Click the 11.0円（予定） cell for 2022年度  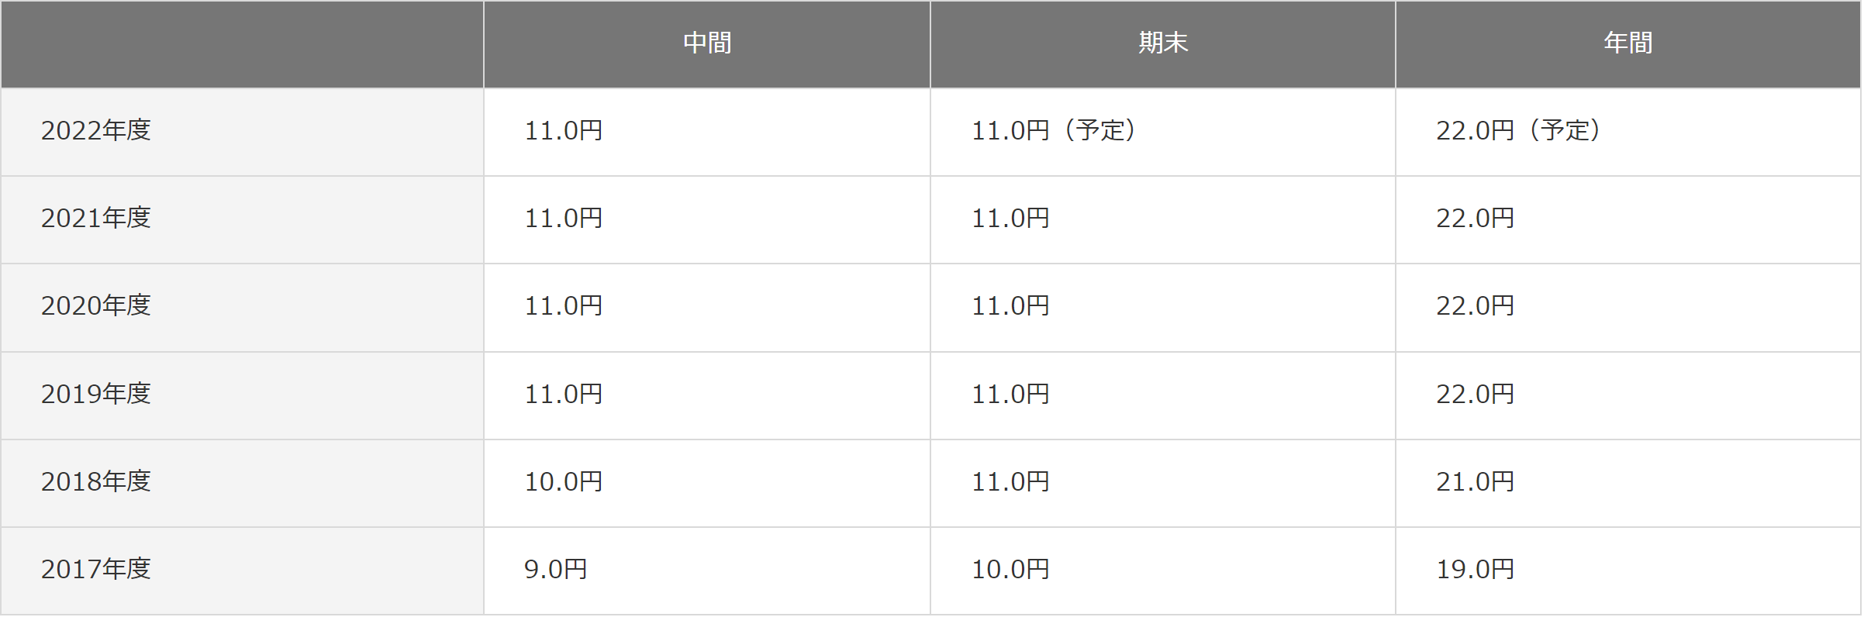[x=1163, y=132]
